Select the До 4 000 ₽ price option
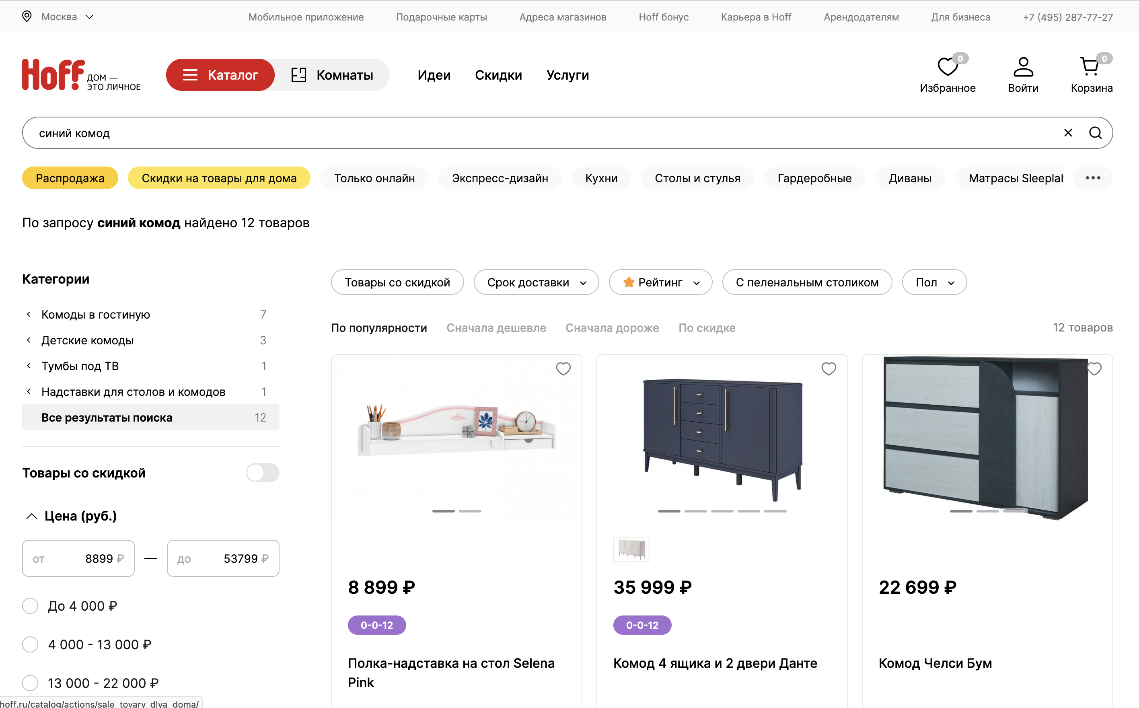This screenshot has width=1139, height=708. point(30,605)
